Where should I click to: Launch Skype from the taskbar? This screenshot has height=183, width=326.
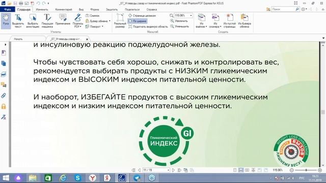(x=78, y=178)
